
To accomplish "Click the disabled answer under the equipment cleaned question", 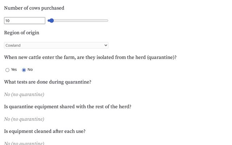I will click(x=24, y=143).
